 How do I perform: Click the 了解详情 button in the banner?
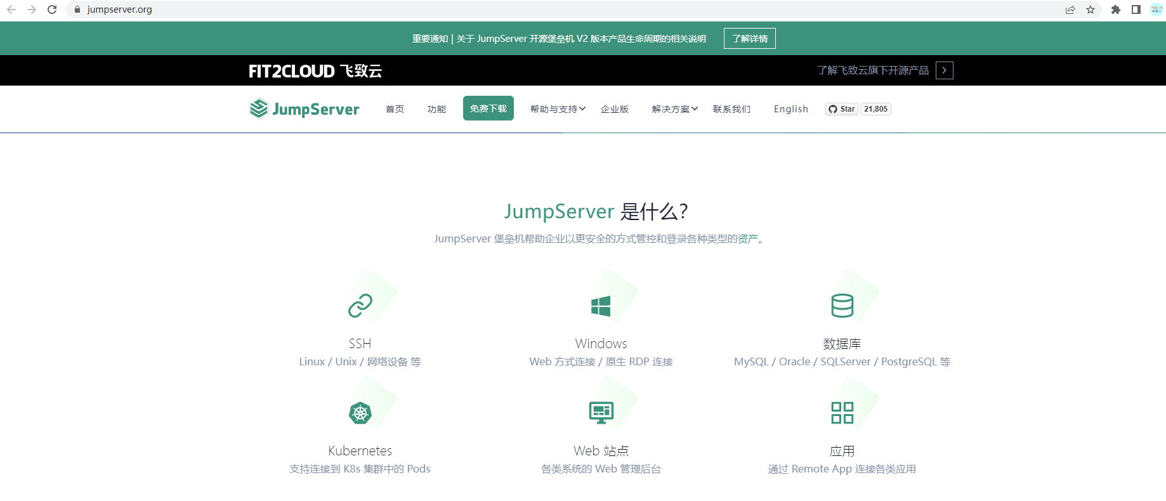tap(750, 39)
